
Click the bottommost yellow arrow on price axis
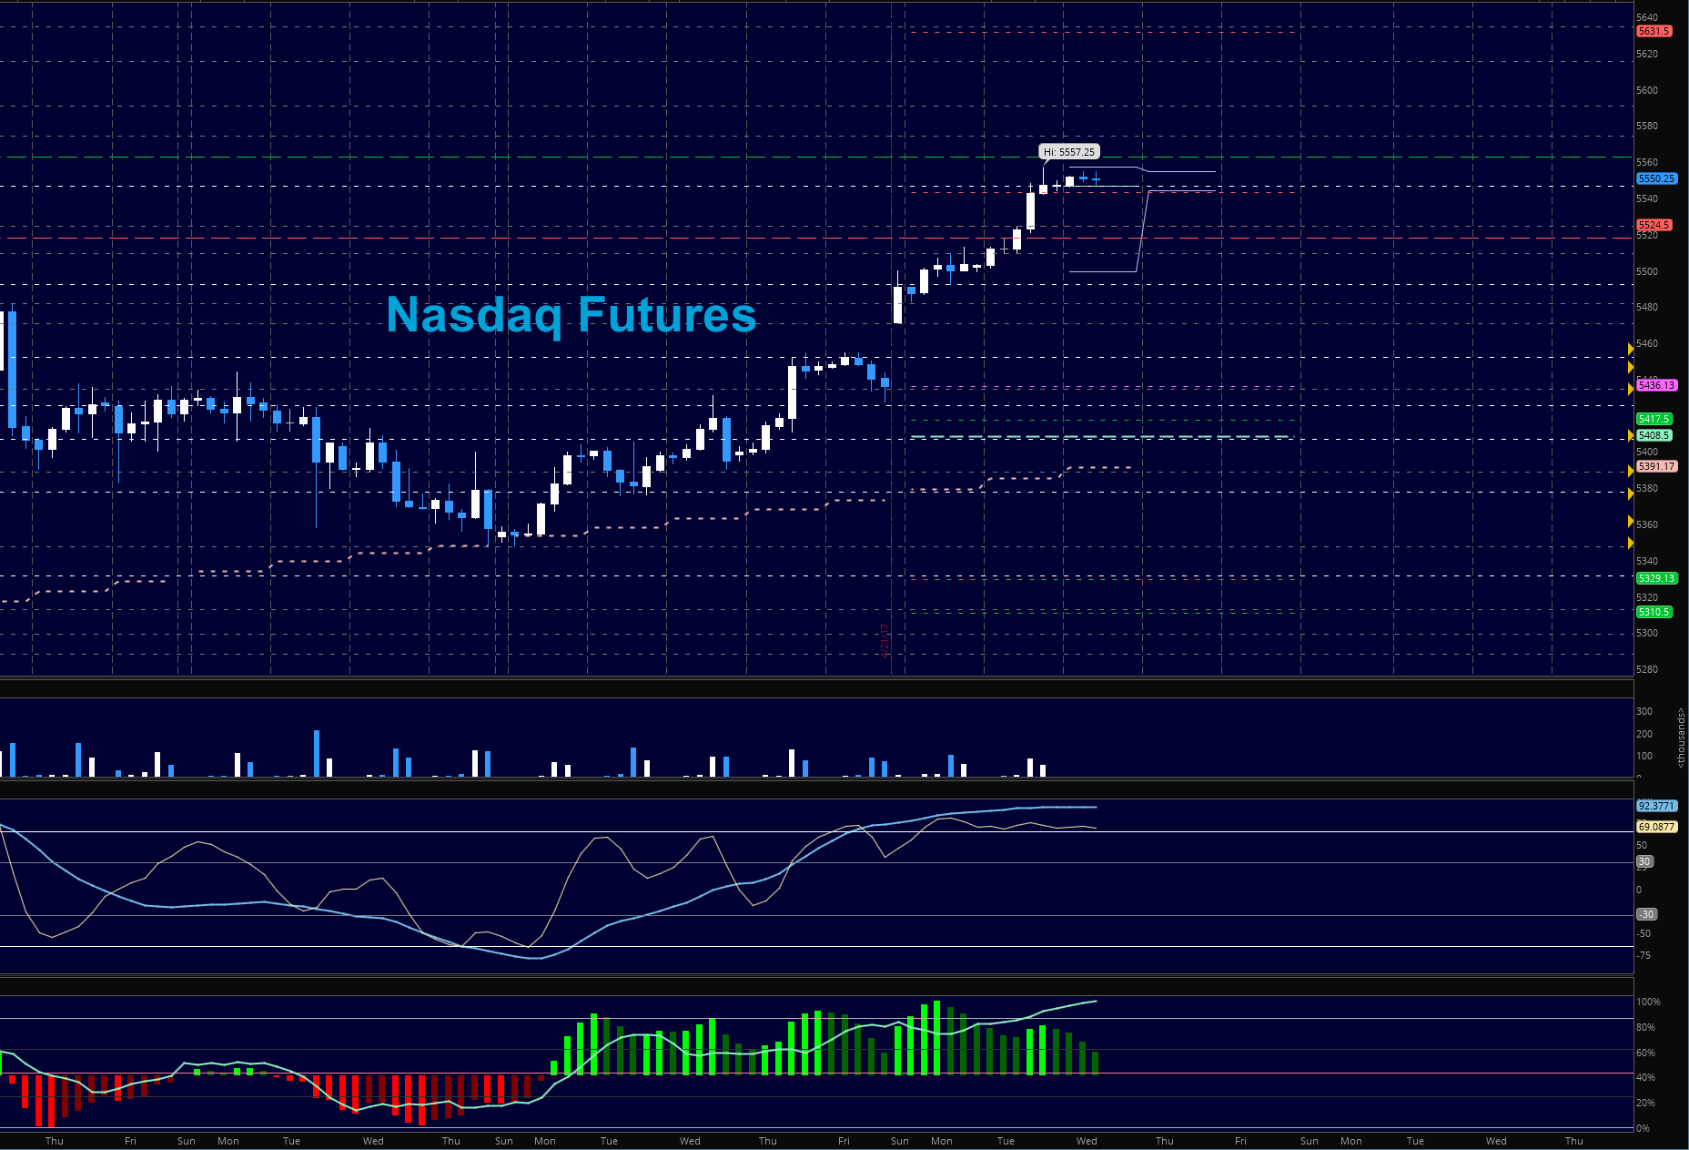coord(1630,544)
